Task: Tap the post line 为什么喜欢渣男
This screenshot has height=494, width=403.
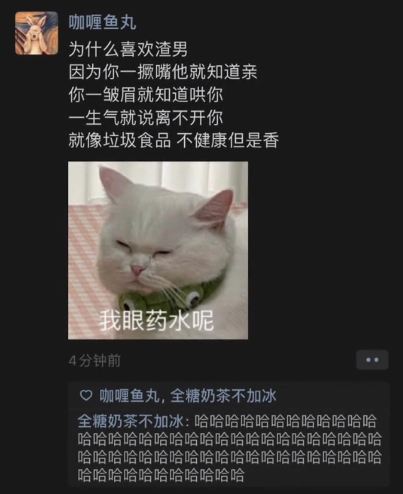Action: [128, 50]
